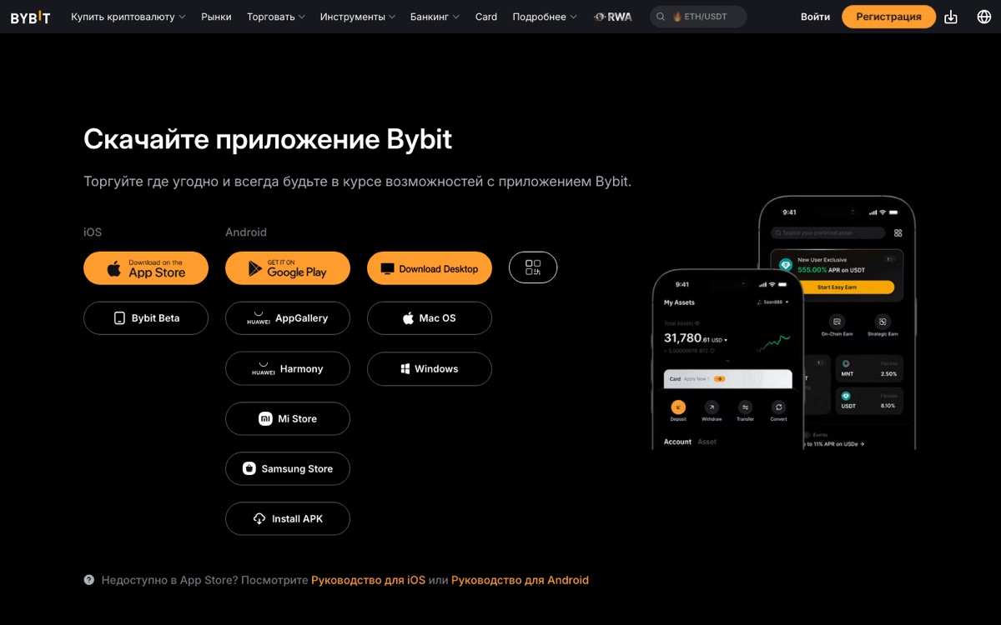1001x625 pixels.
Task: Click Install APK button
Action: (x=288, y=518)
